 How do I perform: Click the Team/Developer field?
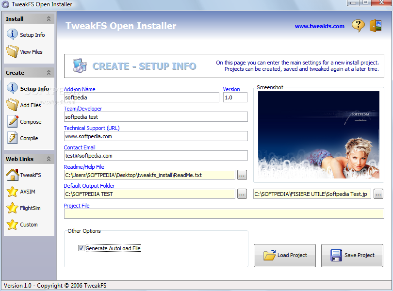click(x=156, y=117)
